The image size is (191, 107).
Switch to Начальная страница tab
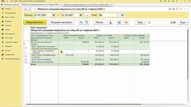tap(10, 5)
